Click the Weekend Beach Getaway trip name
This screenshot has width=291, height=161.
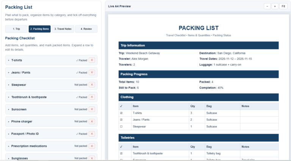tap(143, 53)
